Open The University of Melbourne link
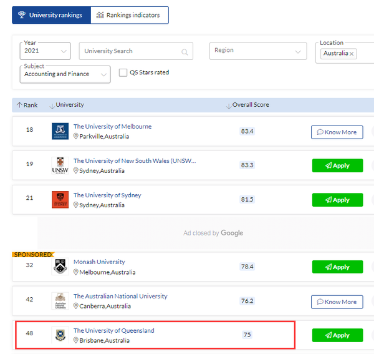Image resolution: width=374 pixels, height=354 pixels. click(x=112, y=126)
